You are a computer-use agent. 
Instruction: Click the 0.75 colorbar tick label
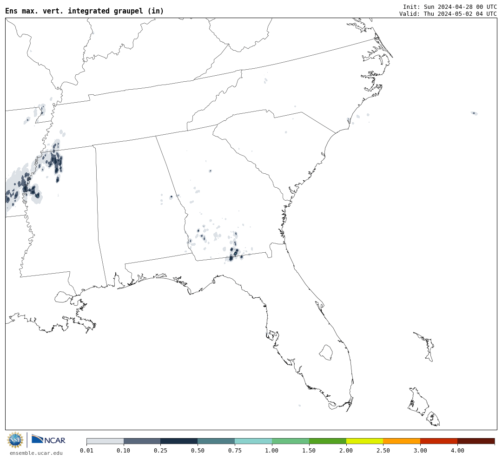pos(235,450)
